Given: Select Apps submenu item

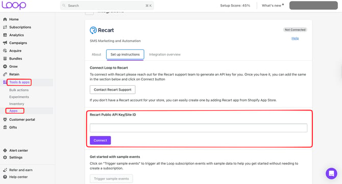Looking at the screenshot, I should tap(13, 111).
